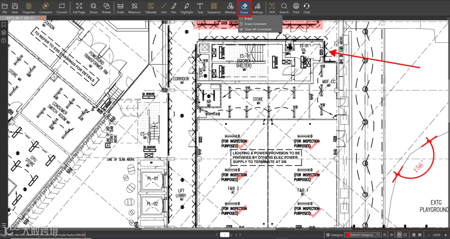
Task: Choose Erase from the dropdown menu
Action: coord(260,19)
